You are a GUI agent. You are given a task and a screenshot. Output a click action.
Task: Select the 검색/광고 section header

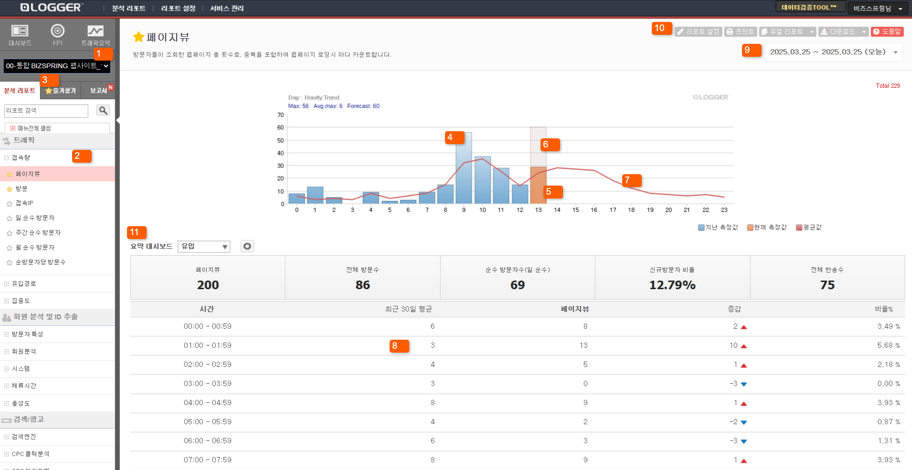click(x=57, y=419)
